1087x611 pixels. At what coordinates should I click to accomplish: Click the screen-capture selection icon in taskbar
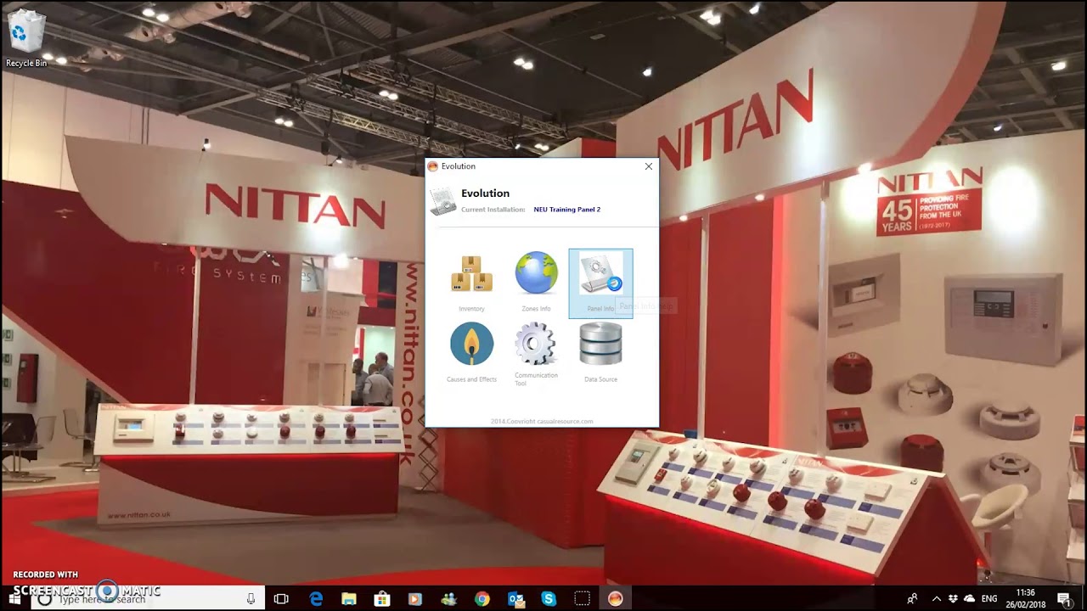(x=582, y=598)
